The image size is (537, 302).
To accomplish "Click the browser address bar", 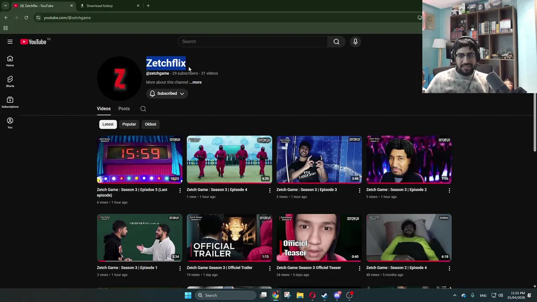I will (227, 18).
